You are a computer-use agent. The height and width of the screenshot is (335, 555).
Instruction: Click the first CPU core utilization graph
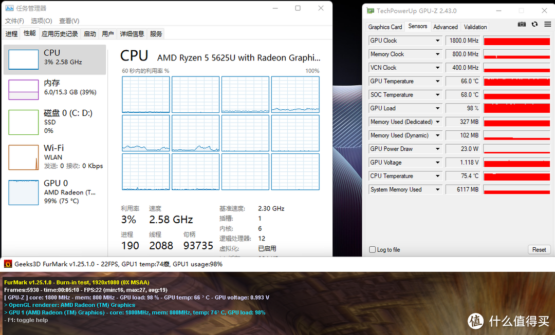click(x=146, y=94)
